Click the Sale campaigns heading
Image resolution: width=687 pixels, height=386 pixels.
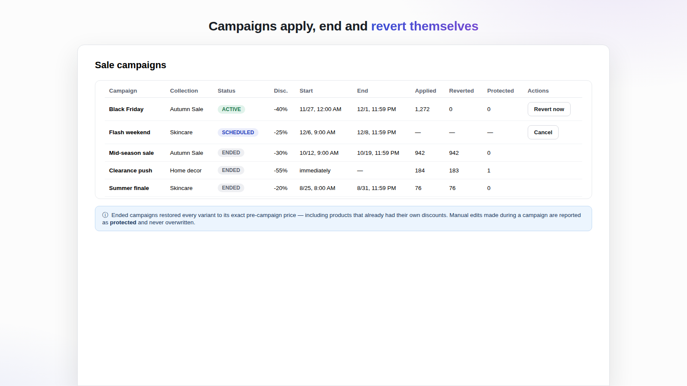tap(131, 65)
